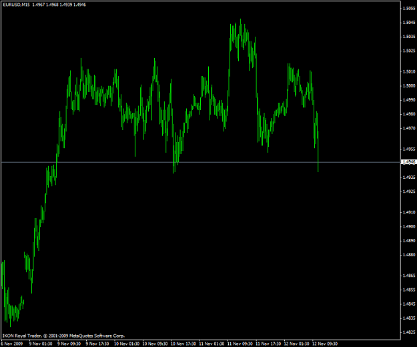Screen dimensions: 417x347
Task: Click the 11 Nov 09:30 time label
Action: (240, 344)
